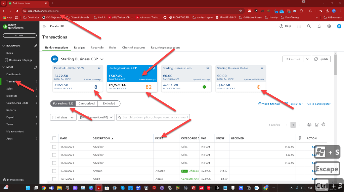This screenshot has width=344, height=192.
Task: Tick the select-all checkbox in table header
Action: [54, 138]
